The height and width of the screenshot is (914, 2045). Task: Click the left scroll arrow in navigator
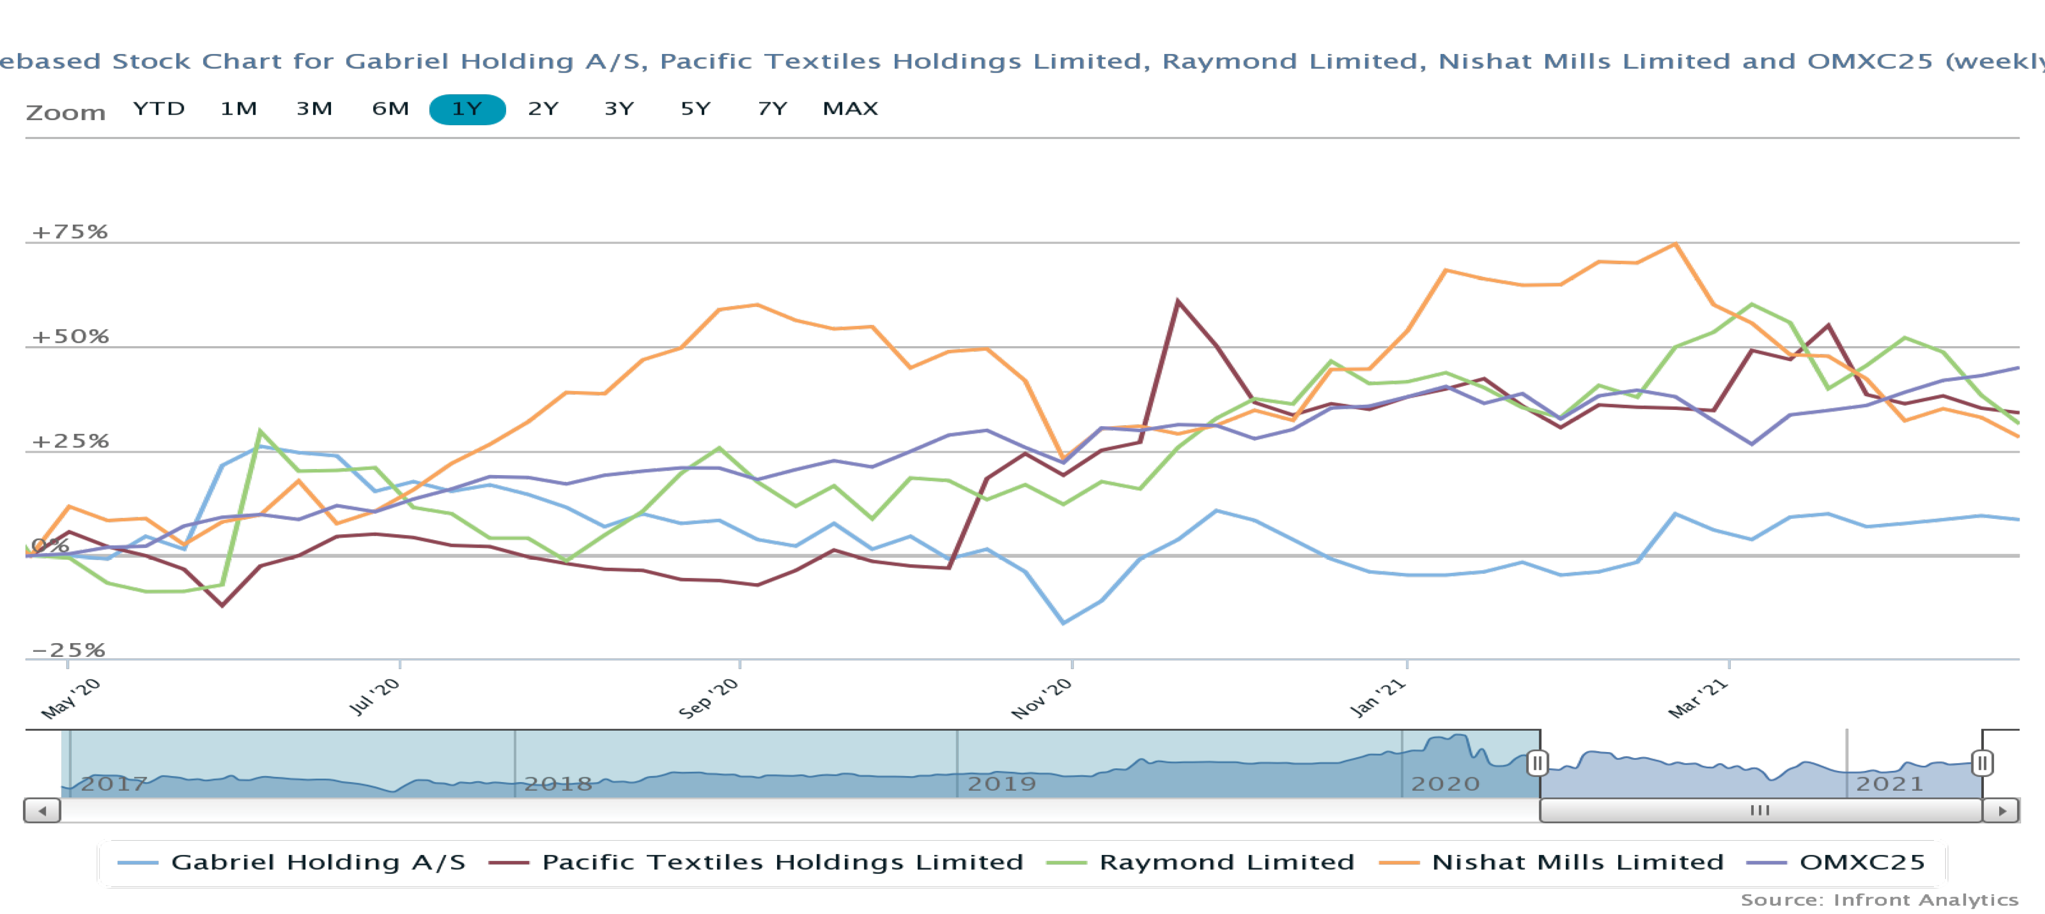(x=42, y=811)
